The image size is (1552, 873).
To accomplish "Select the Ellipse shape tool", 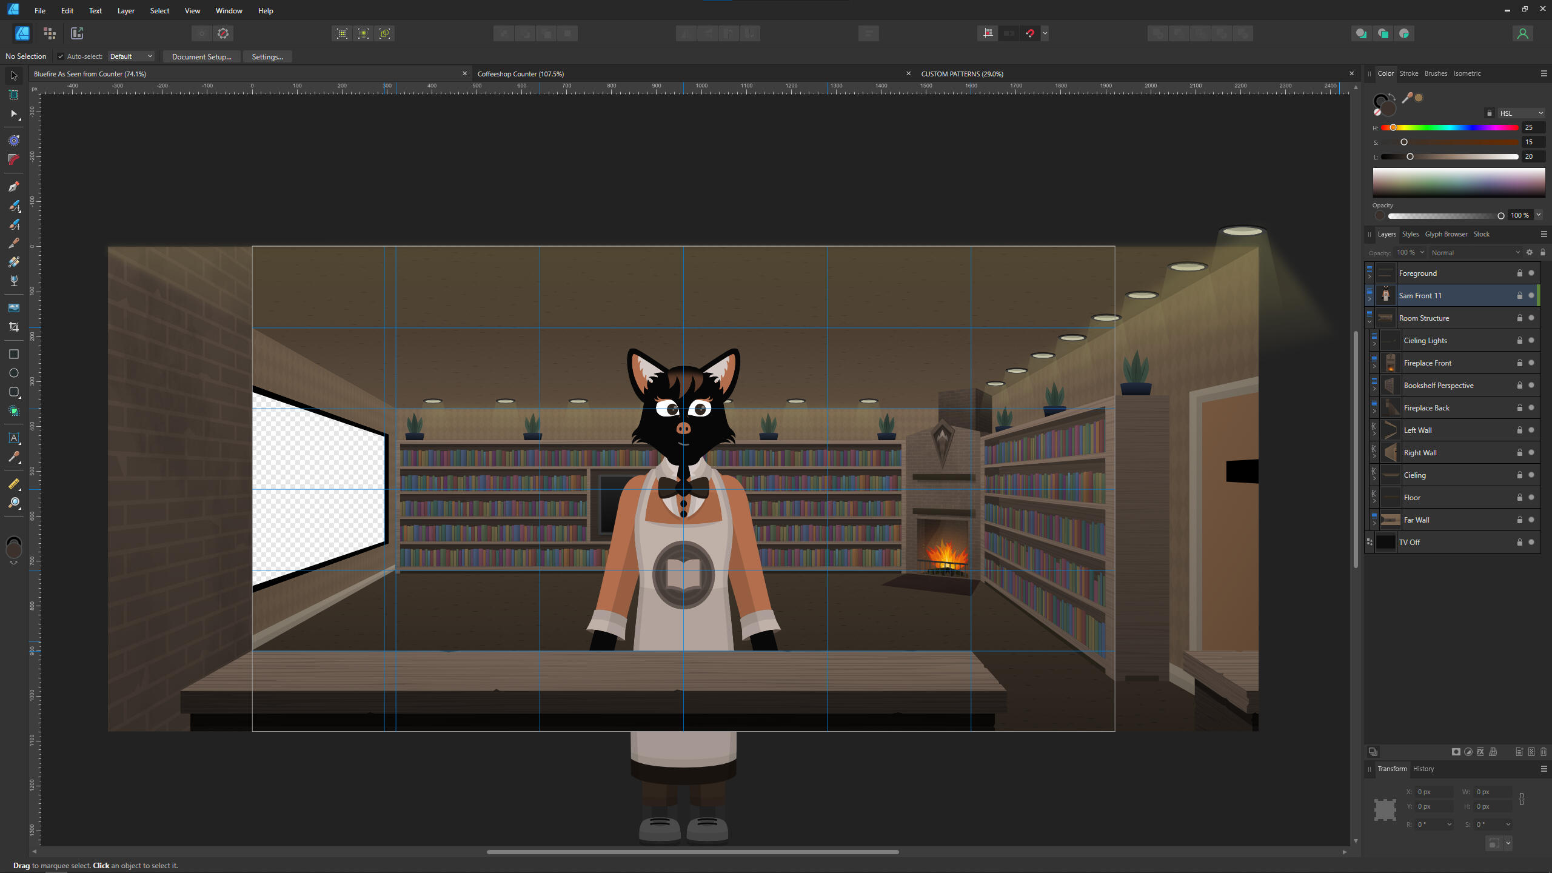I will (x=13, y=373).
